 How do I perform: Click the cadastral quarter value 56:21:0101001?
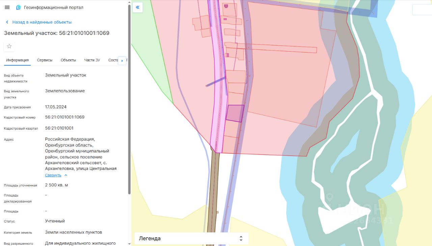point(59,128)
